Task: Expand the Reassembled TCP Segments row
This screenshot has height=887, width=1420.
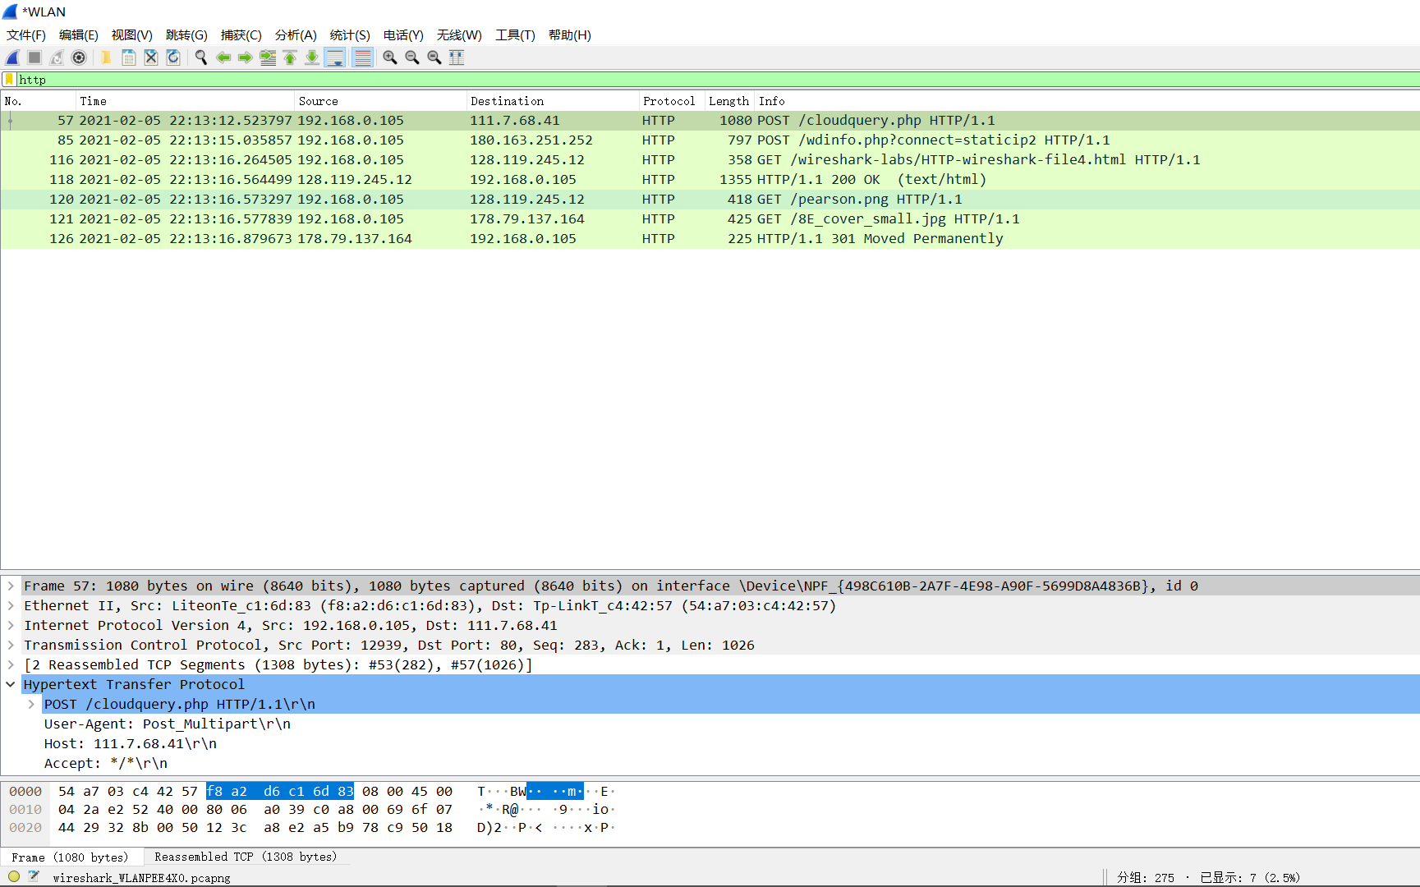Action: (x=11, y=664)
